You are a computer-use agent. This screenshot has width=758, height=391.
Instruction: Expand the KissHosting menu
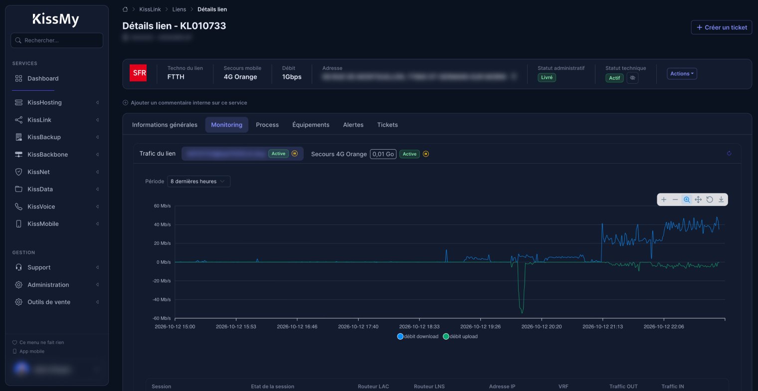click(57, 102)
